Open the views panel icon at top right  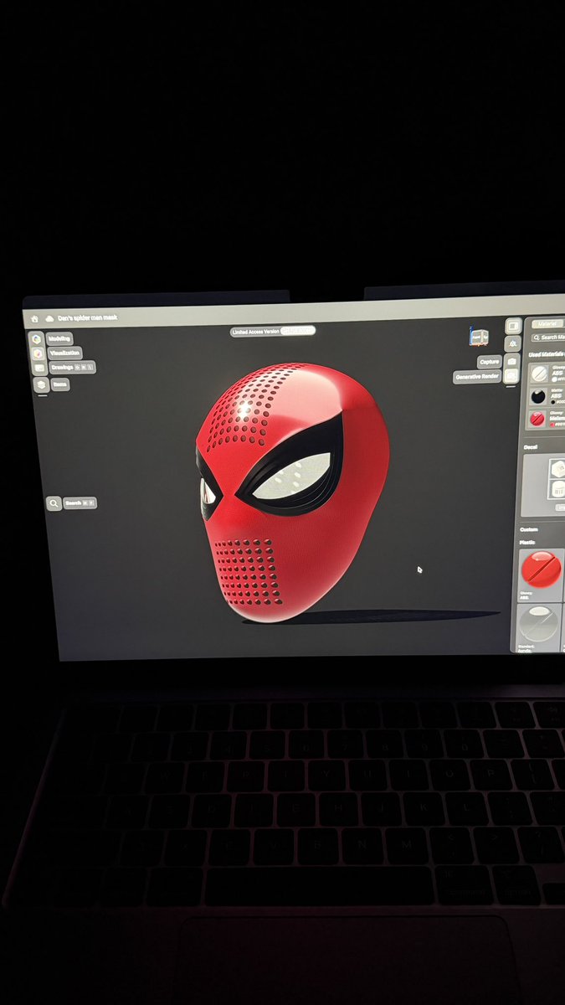[513, 326]
